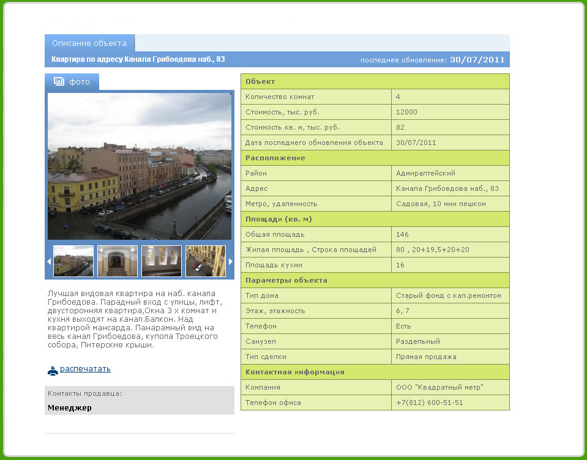Select the Параметры объекта section header

click(x=375, y=280)
